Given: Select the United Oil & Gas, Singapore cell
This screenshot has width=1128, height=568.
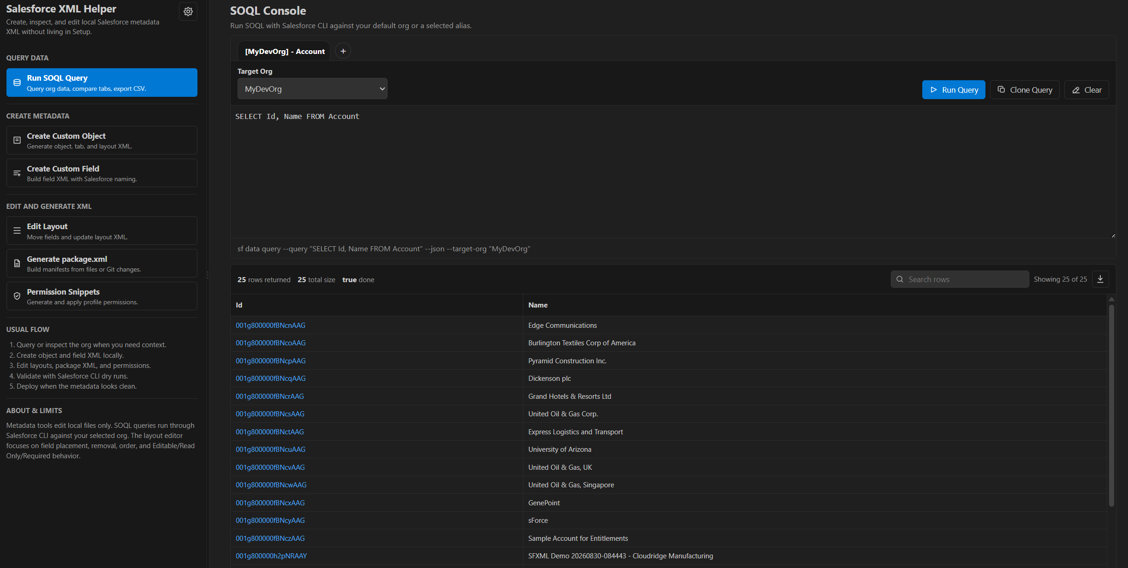Looking at the screenshot, I should [815, 485].
